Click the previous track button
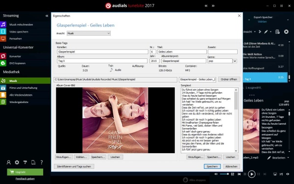294x184 pixels. (239, 174)
